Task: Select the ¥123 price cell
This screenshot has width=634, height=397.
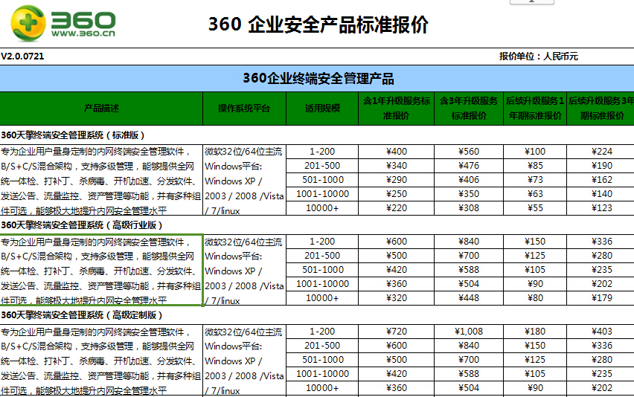Action: tap(601, 208)
